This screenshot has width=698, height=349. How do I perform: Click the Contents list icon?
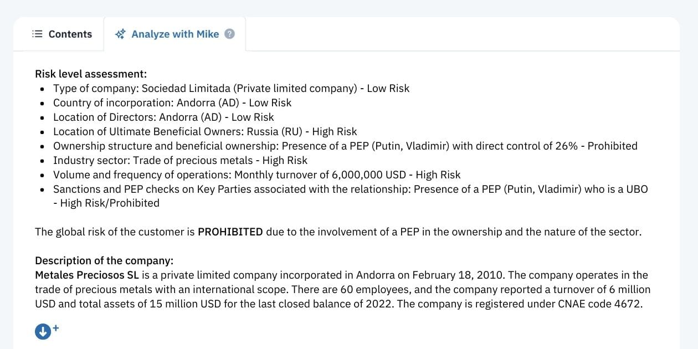38,34
